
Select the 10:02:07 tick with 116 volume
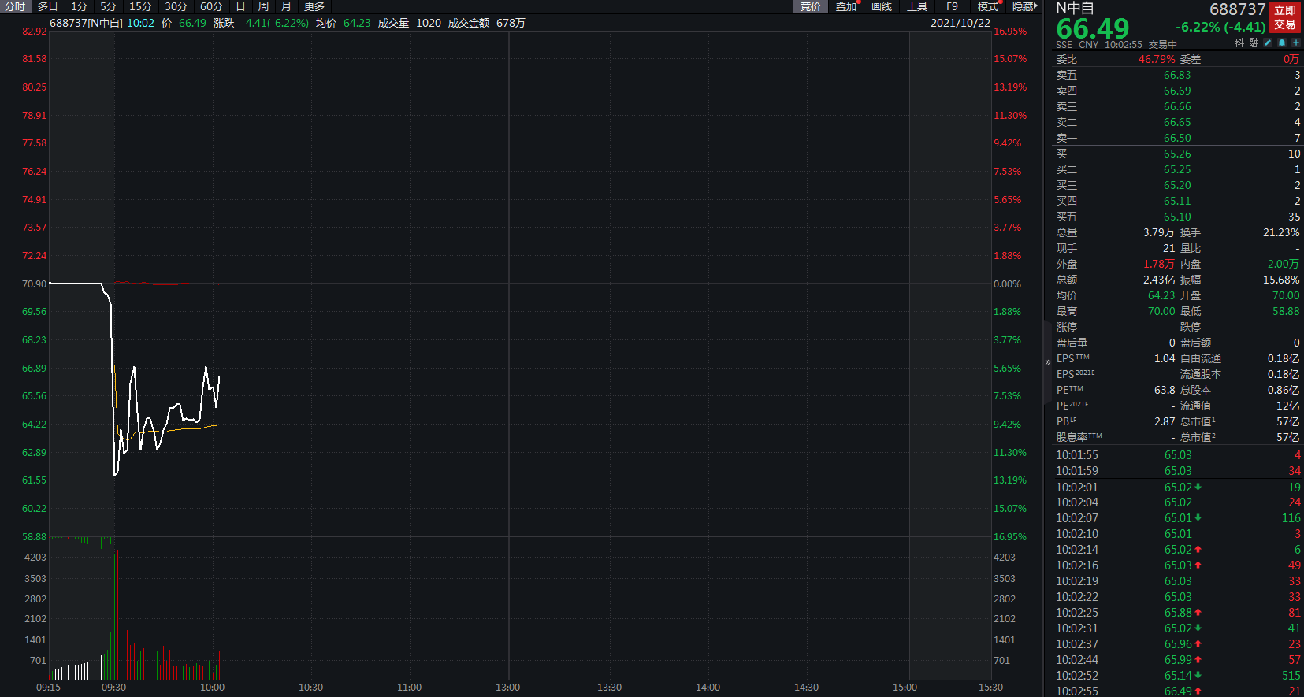tap(1178, 518)
